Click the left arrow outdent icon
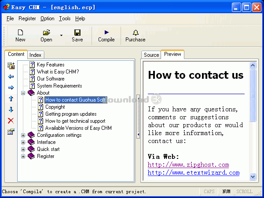The height and width of the screenshot is (198, 264). (x=11, y=77)
